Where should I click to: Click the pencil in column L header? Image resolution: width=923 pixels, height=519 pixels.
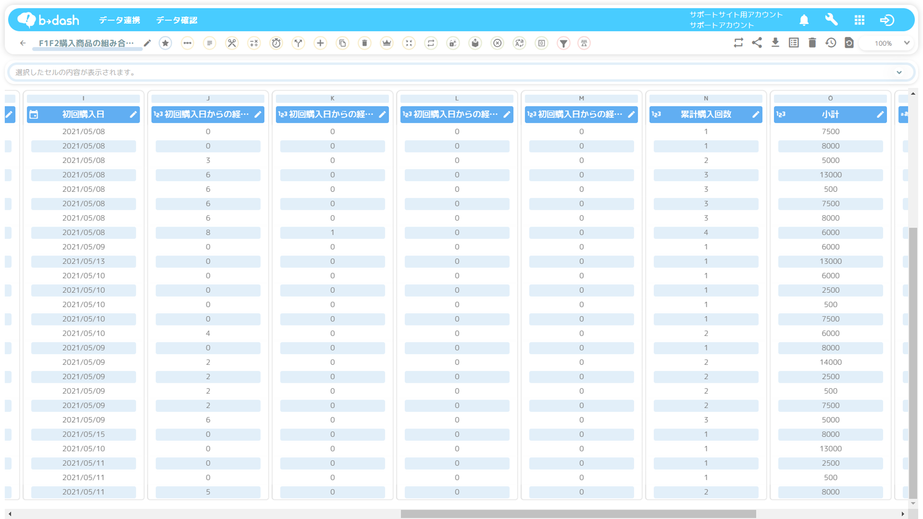click(x=507, y=114)
